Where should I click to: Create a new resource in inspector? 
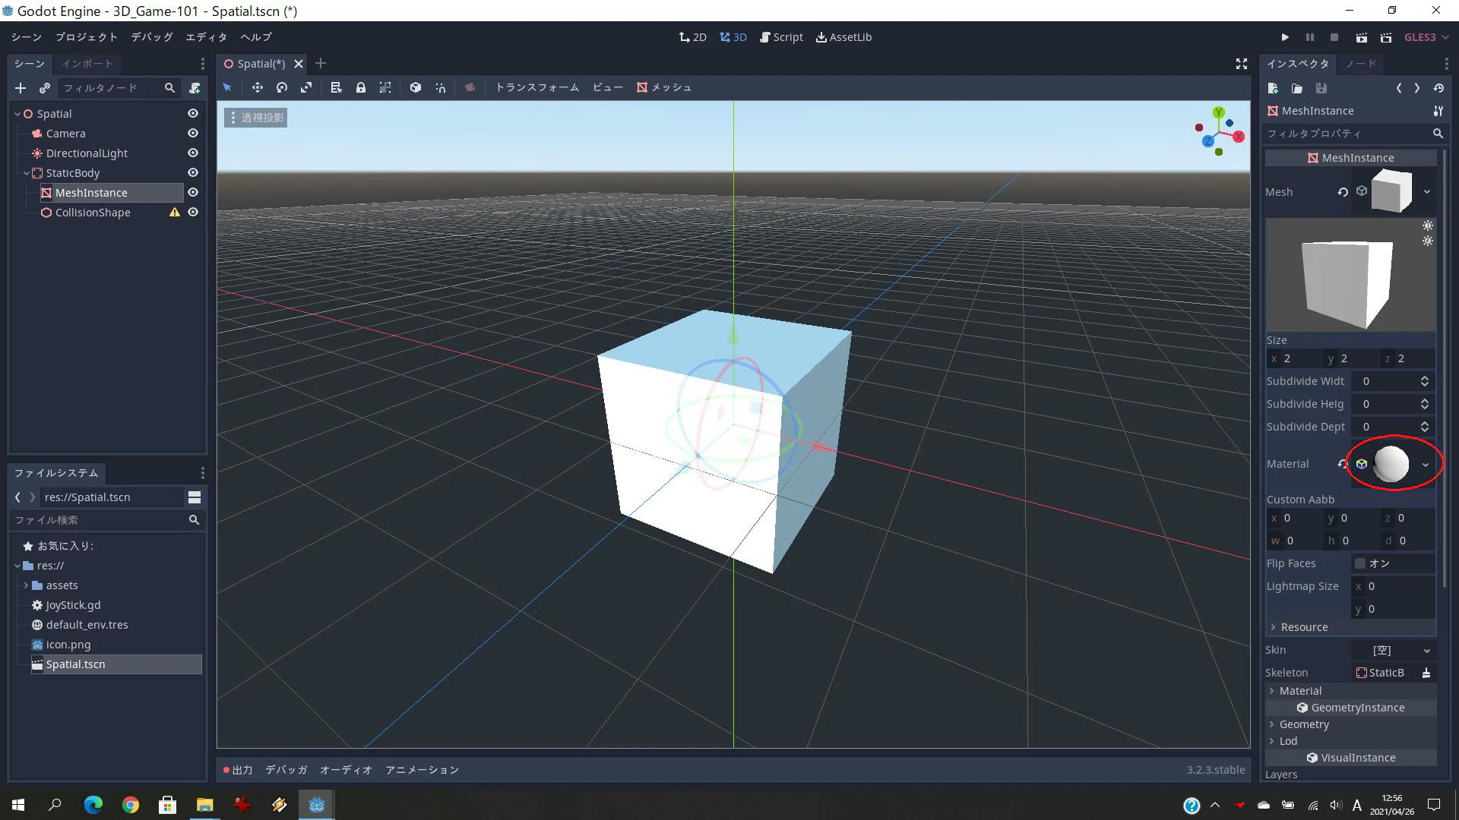click(1273, 88)
